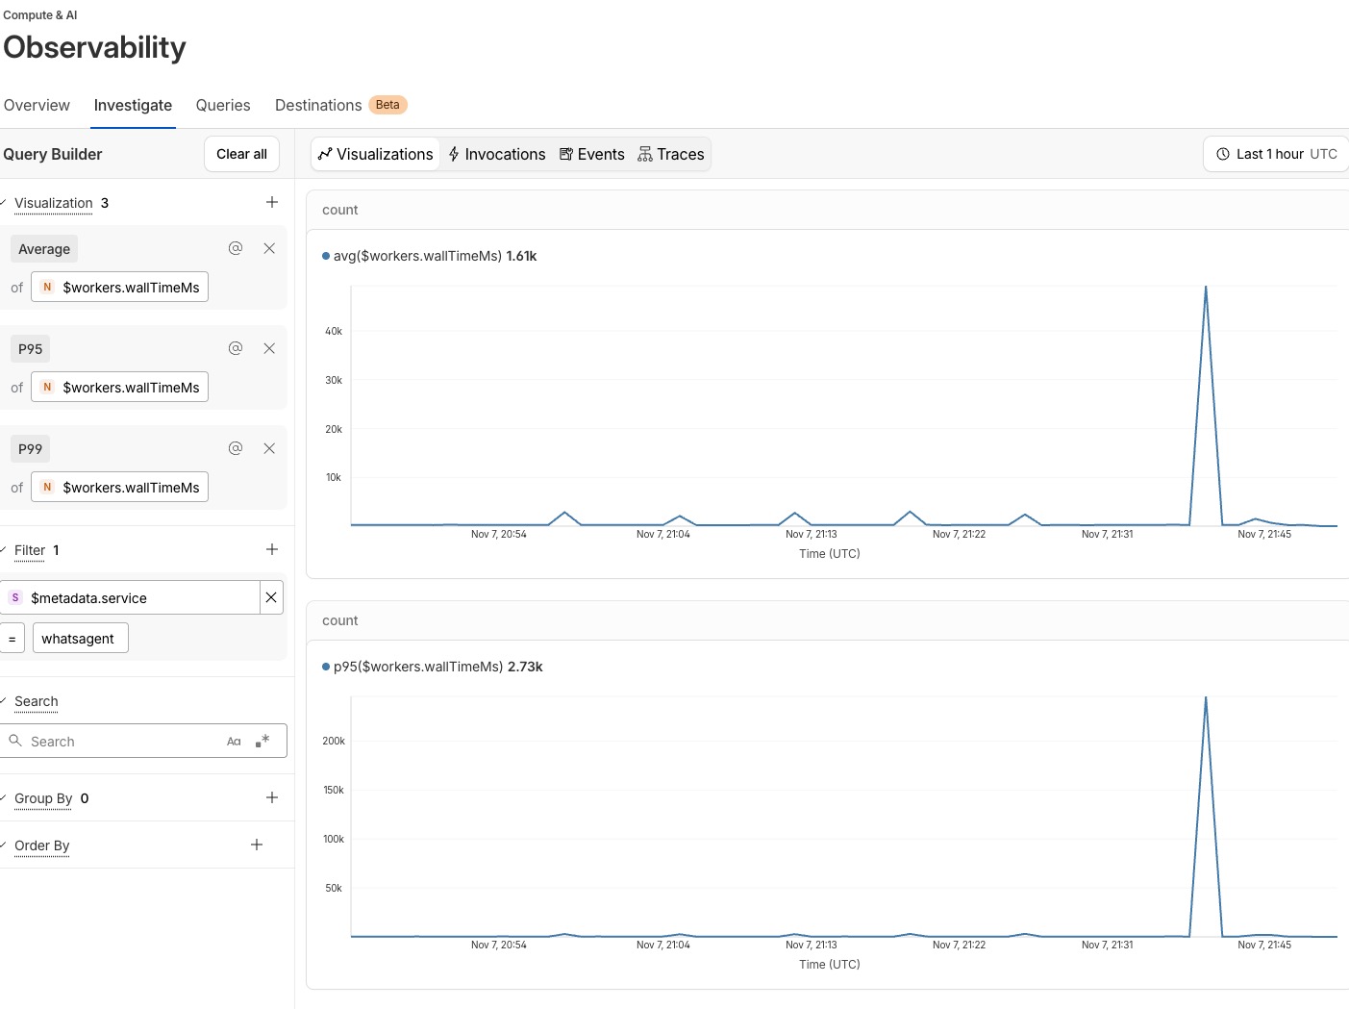Add a new visualization with the plus icon
This screenshot has height=1009, width=1349.
click(272, 202)
